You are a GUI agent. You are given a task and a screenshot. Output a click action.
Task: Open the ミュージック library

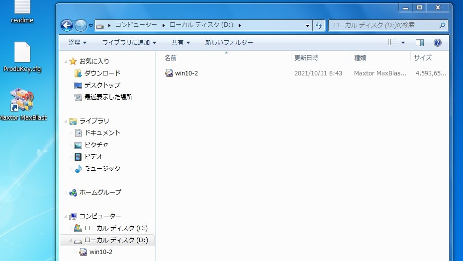click(102, 169)
